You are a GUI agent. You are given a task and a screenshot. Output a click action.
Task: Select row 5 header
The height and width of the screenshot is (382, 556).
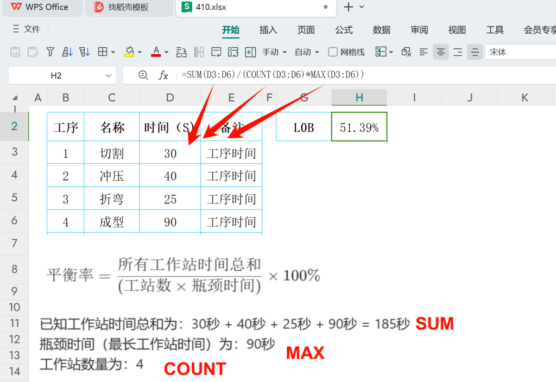tap(14, 198)
